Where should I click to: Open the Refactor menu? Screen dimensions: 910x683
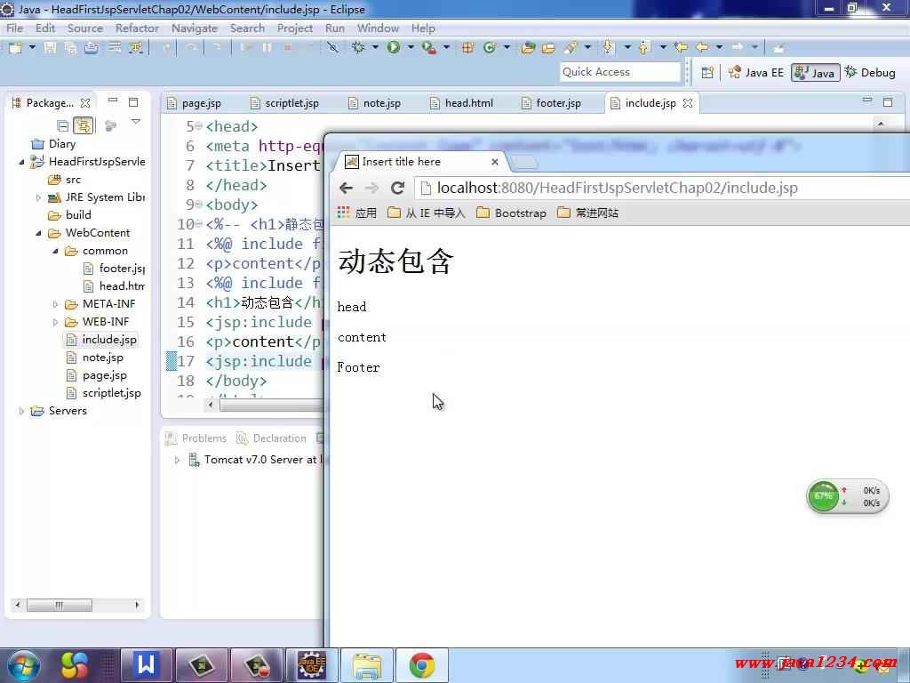coord(137,28)
